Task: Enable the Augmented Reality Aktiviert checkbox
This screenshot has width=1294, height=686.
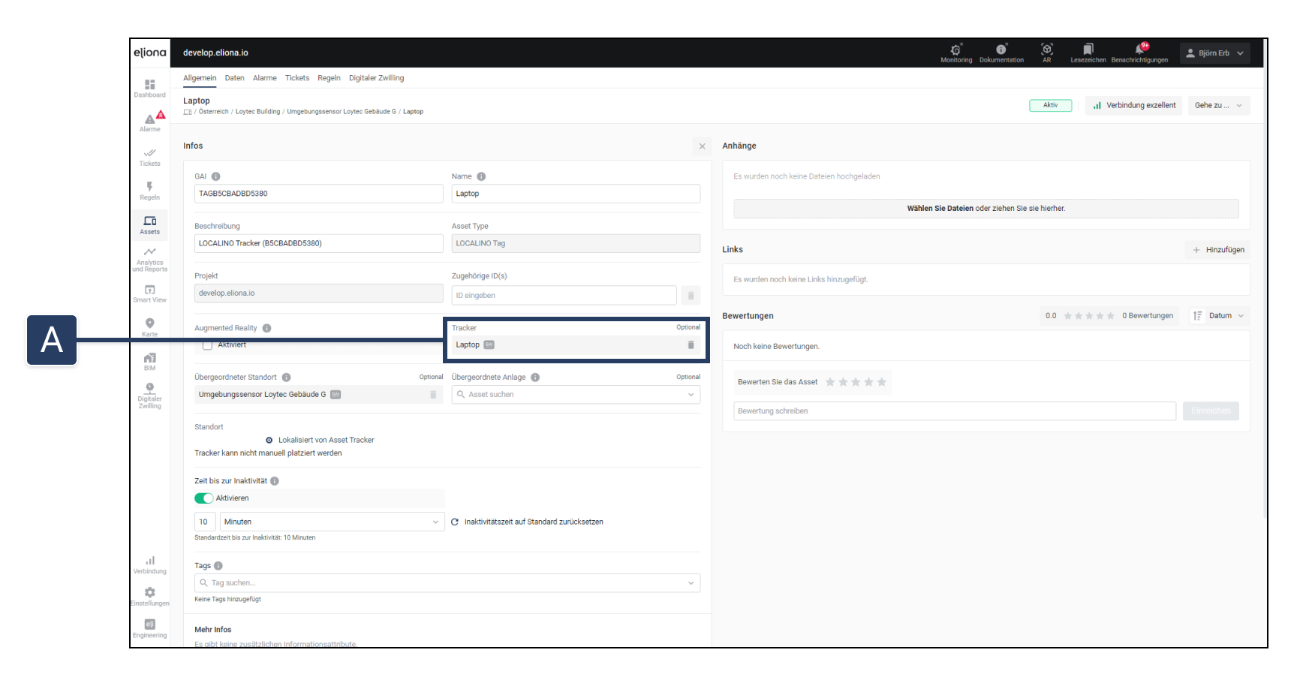Action: click(208, 345)
